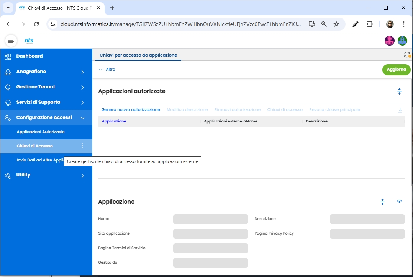Collapse the Applicazione section
Viewport: 413px width, 277px height.
pos(382,202)
